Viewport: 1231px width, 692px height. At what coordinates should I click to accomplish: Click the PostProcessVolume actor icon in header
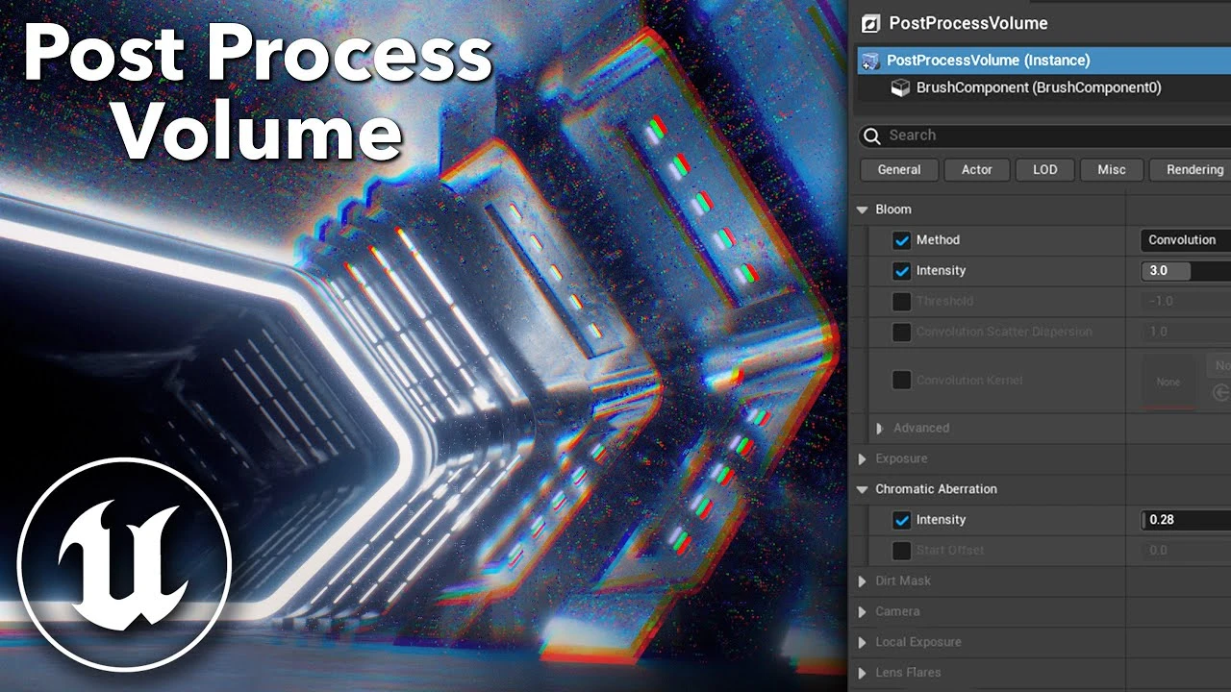pos(870,23)
